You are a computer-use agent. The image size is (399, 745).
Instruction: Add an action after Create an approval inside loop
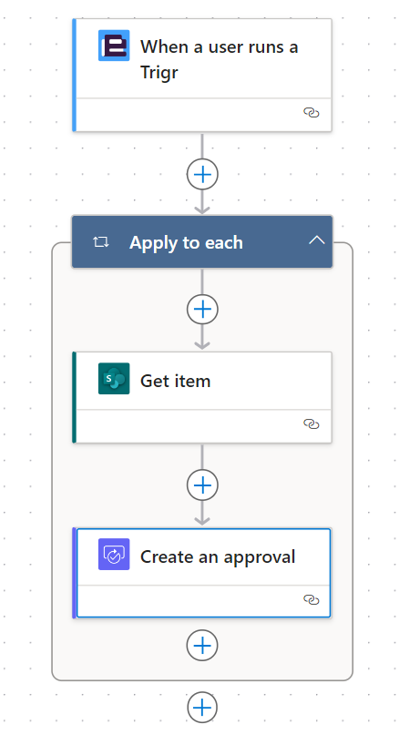202,646
